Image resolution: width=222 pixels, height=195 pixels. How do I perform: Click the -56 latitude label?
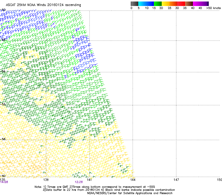point(3,104)
